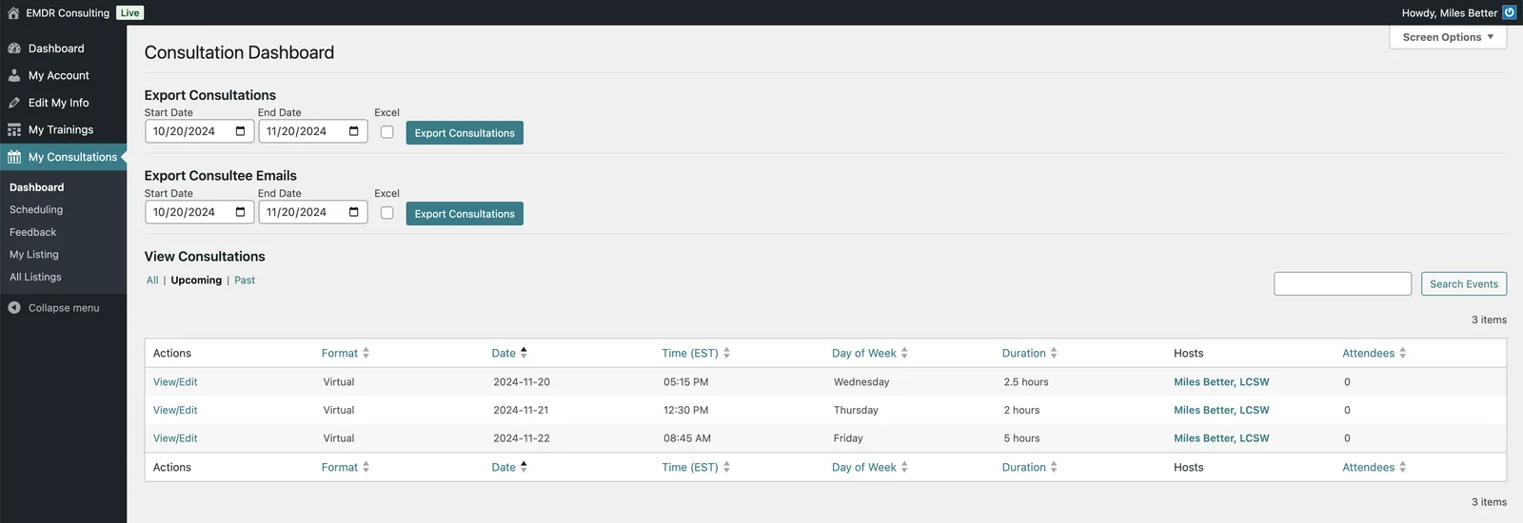Click the EMDR Consulting site name
The width and height of the screenshot is (1523, 523).
coord(68,13)
